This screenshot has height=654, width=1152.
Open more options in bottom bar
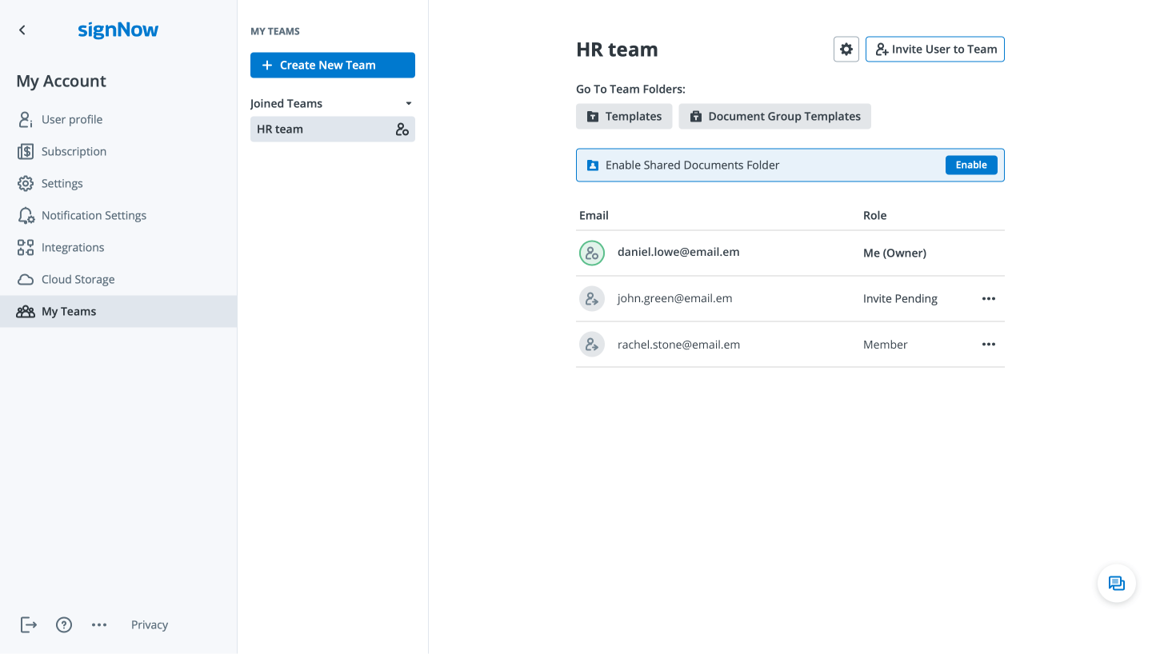(99, 624)
